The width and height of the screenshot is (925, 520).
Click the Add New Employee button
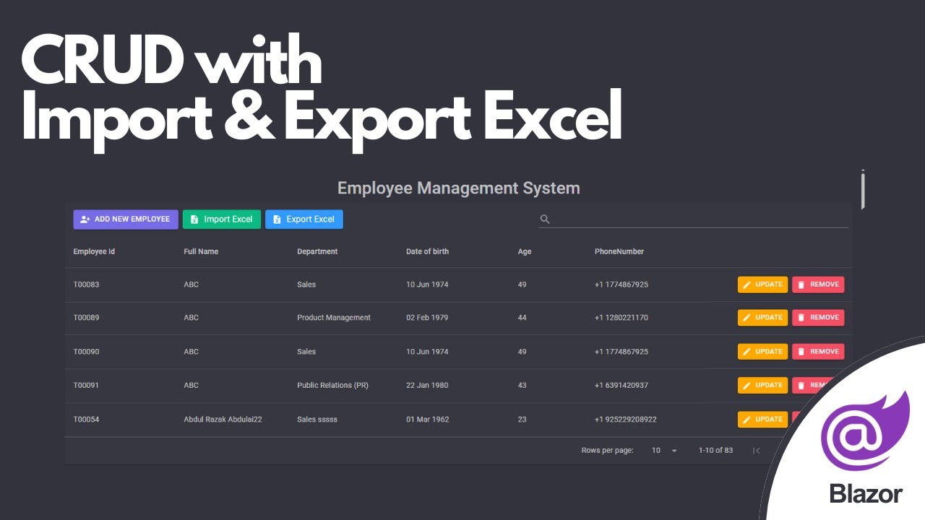click(x=126, y=220)
